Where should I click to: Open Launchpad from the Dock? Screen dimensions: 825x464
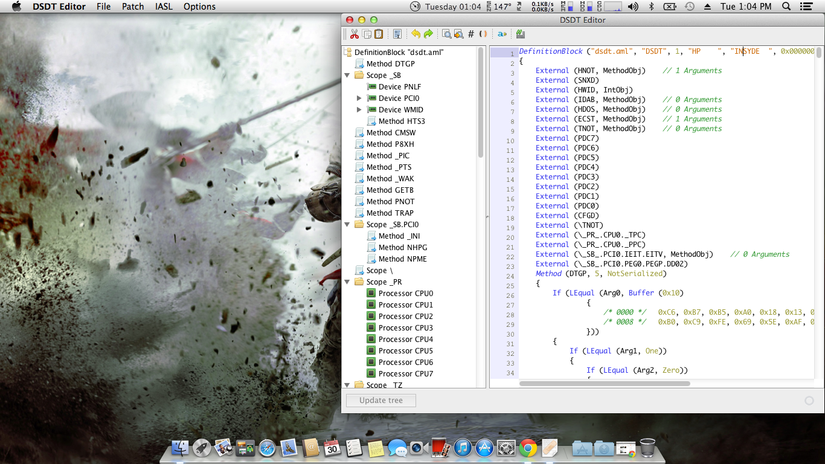coord(202,448)
